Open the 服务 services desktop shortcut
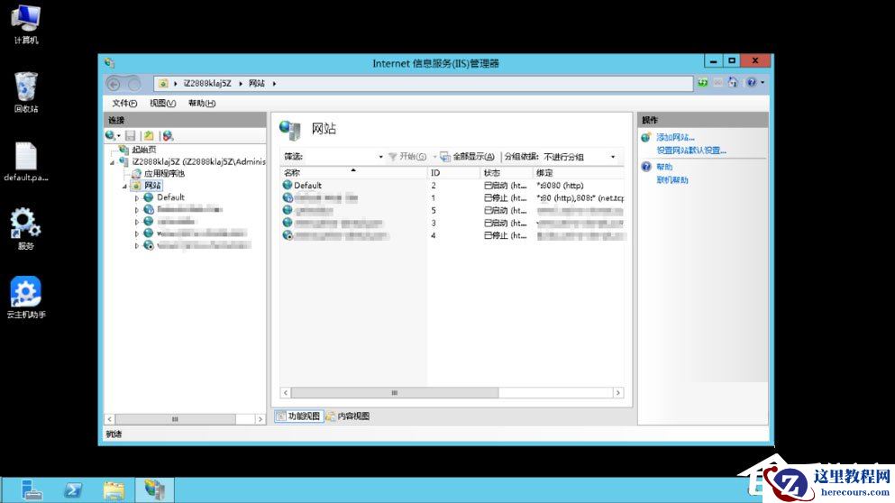Viewport: 895px width, 503px height. [25, 229]
